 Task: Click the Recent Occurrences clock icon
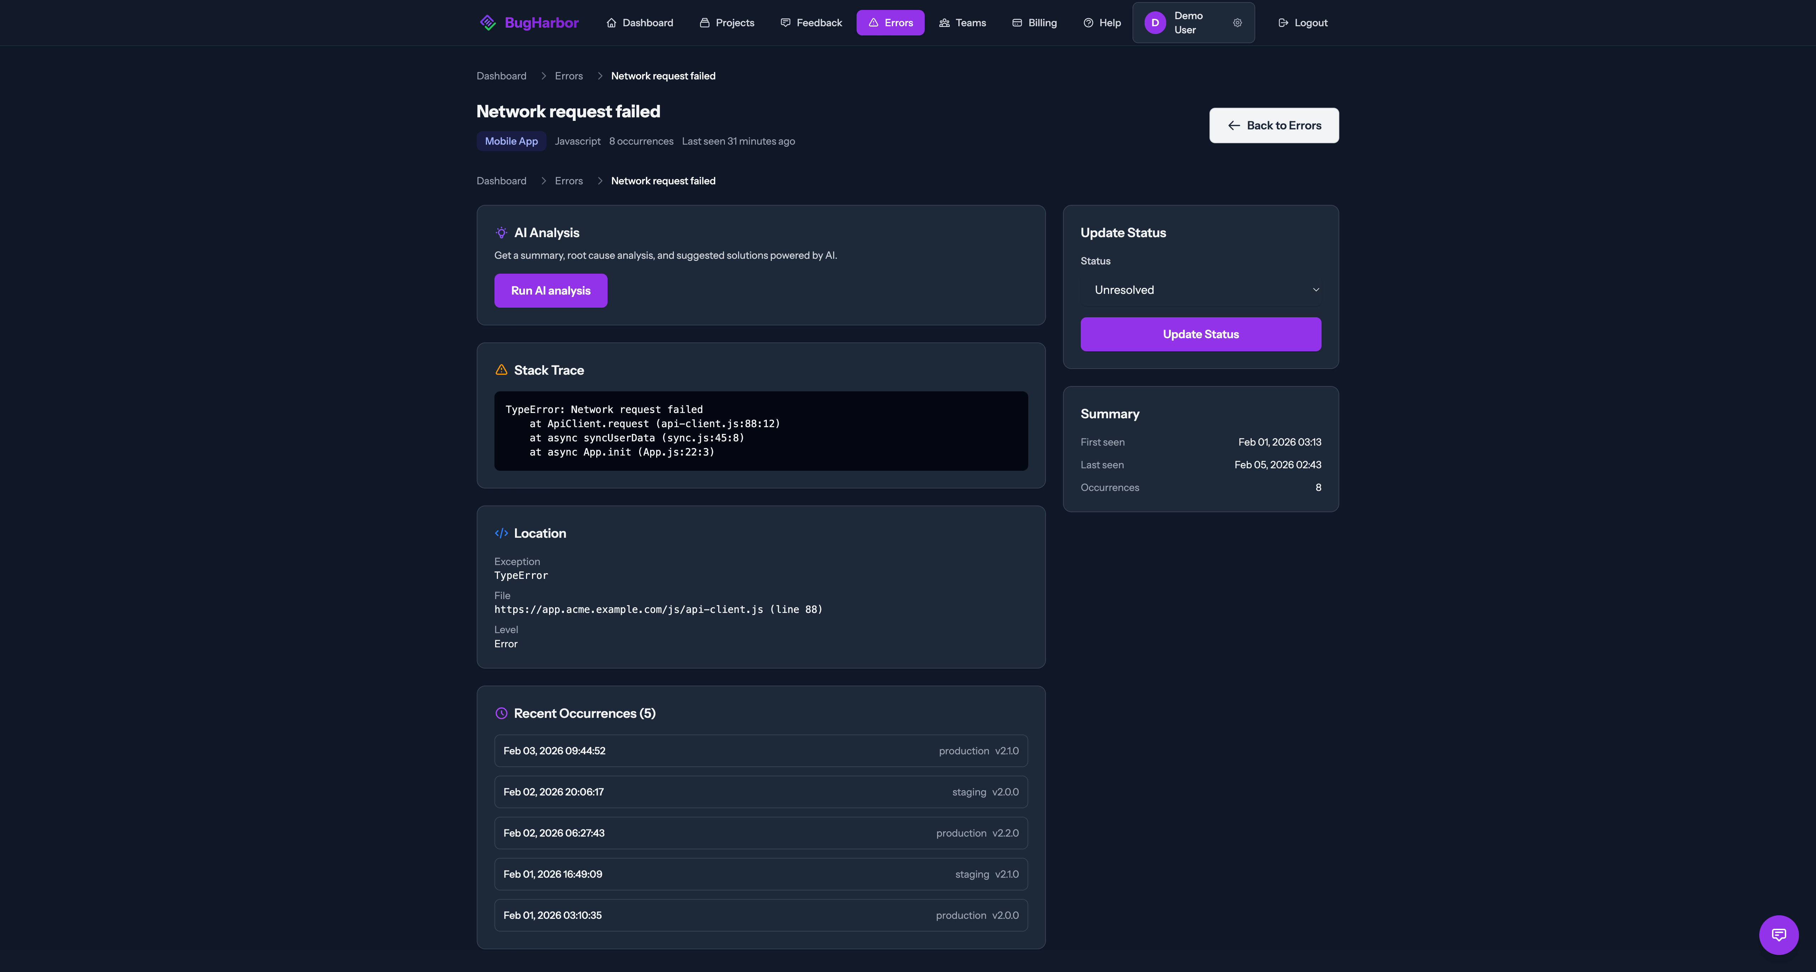[501, 713]
